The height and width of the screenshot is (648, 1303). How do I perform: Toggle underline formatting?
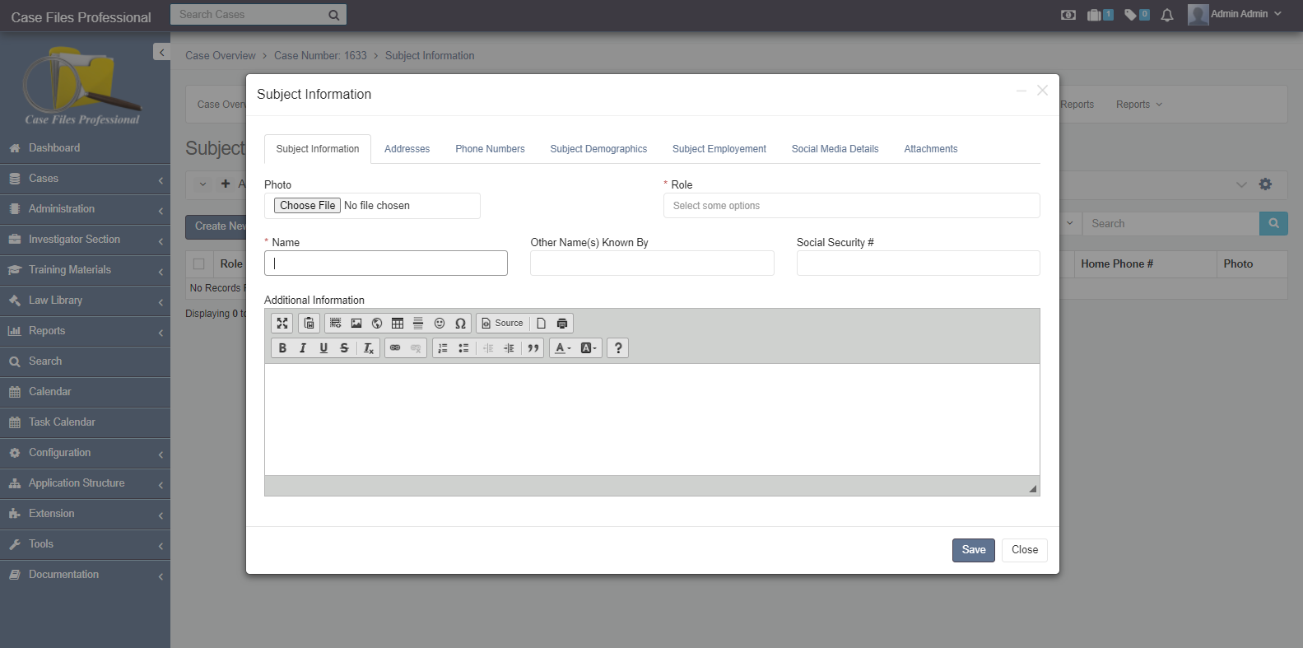click(x=323, y=348)
